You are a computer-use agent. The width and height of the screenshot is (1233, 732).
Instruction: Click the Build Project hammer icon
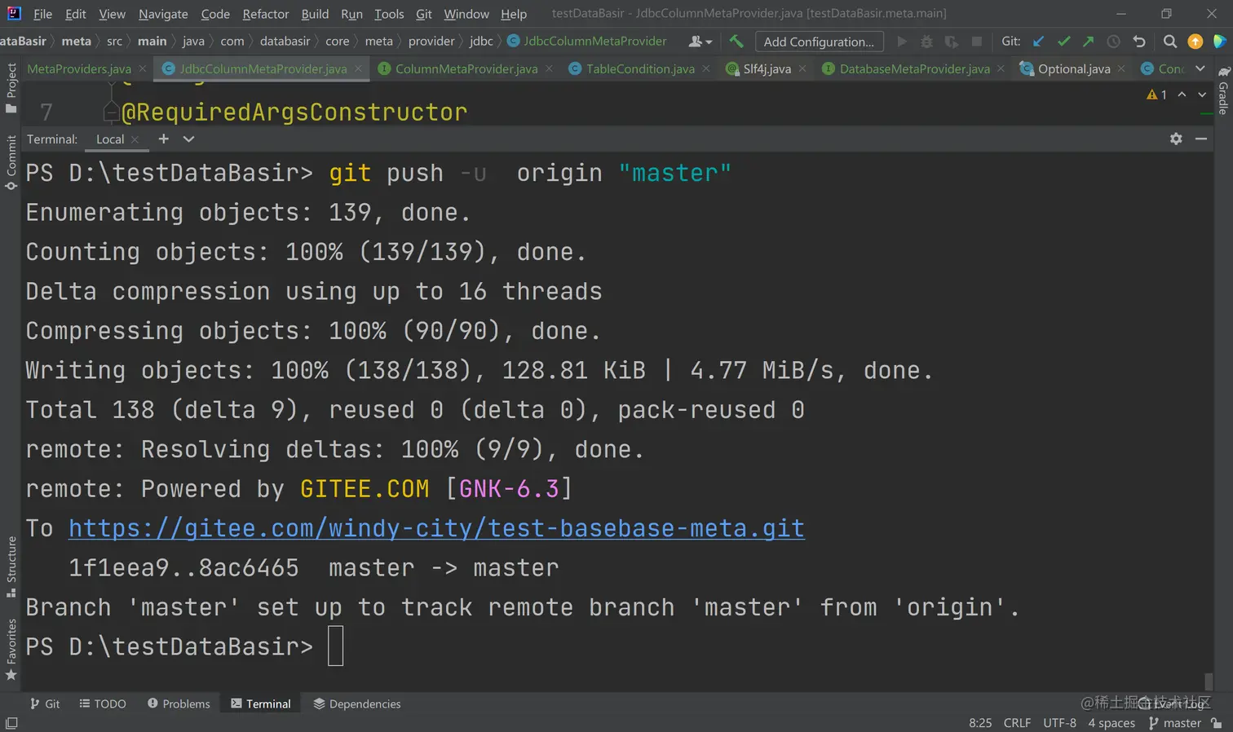pyautogui.click(x=736, y=41)
